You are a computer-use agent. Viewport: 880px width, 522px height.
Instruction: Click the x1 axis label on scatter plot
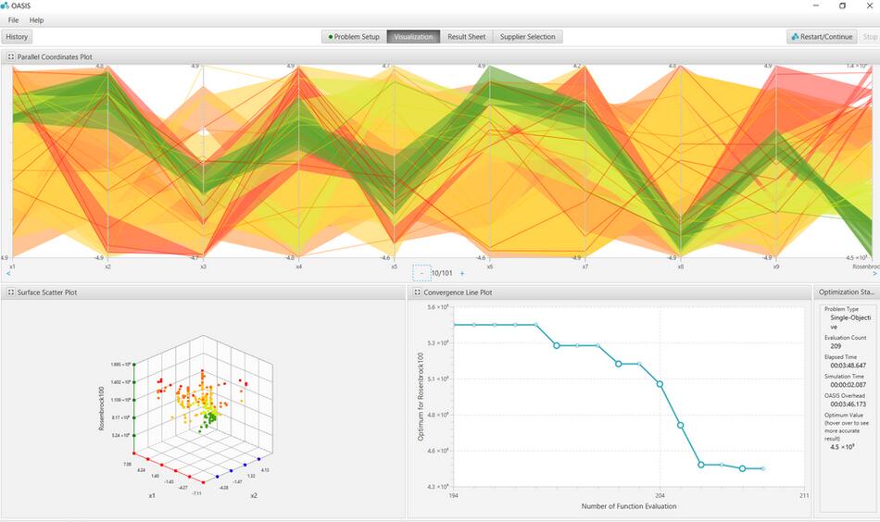(152, 496)
